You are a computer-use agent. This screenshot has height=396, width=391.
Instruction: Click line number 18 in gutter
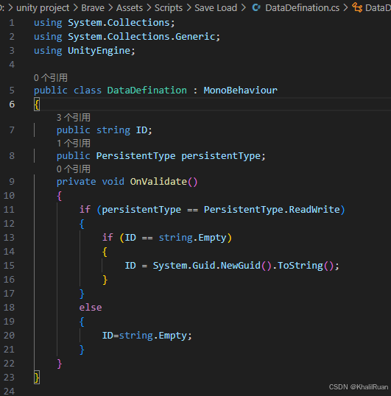(x=9, y=308)
